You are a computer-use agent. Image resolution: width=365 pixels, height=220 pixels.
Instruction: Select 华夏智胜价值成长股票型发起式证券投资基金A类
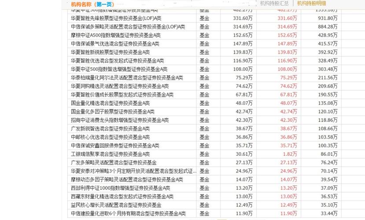coord(122,95)
